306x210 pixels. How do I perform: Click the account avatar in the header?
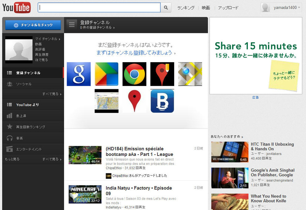265,8
